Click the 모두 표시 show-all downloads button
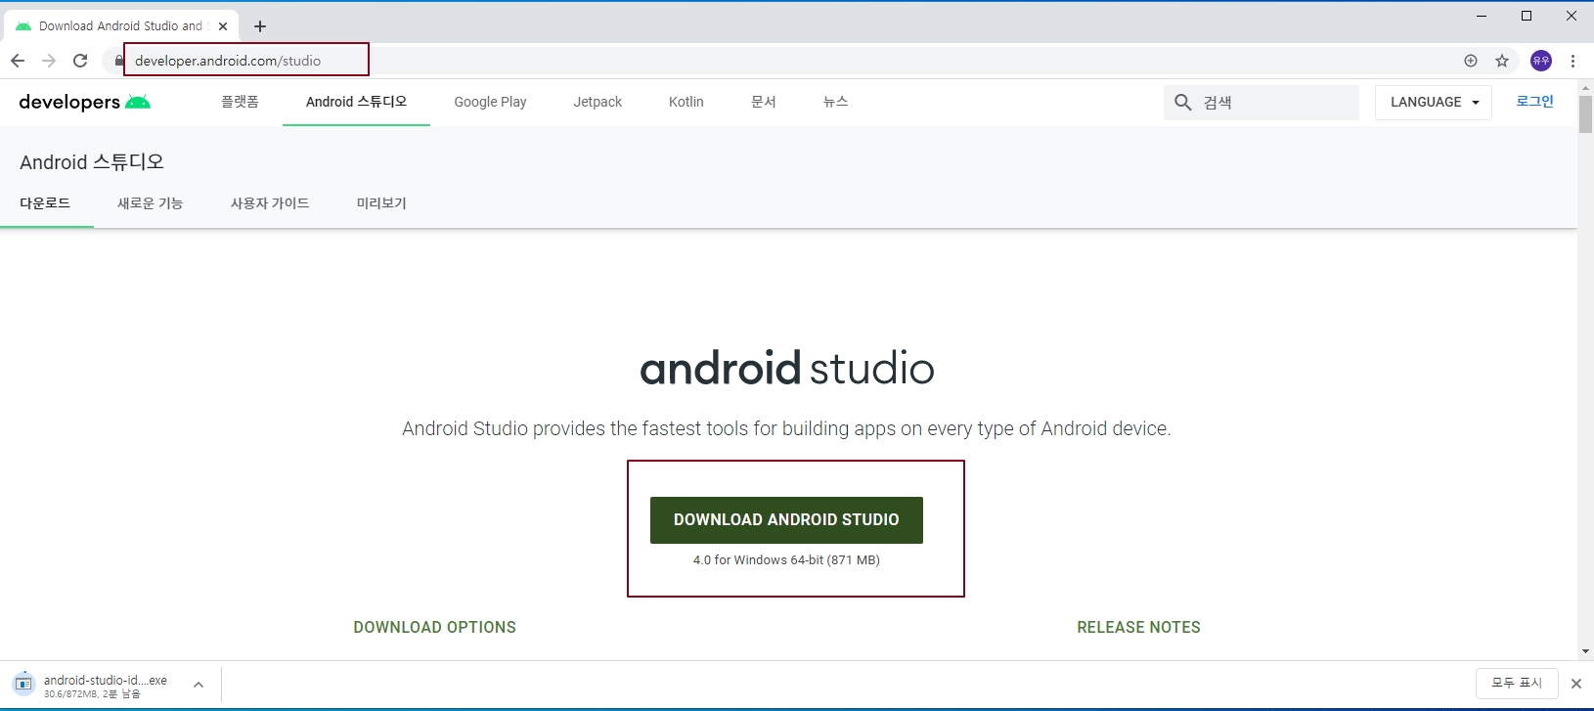This screenshot has height=711, width=1594. (x=1517, y=684)
